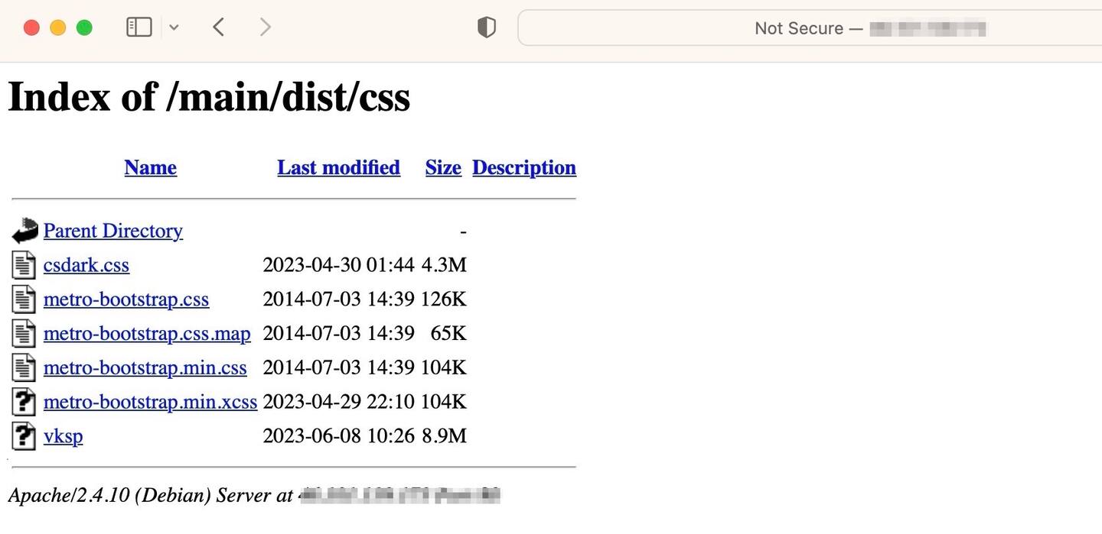Image resolution: width=1102 pixels, height=534 pixels.
Task: Open the Parent Directory link
Action: [112, 231]
